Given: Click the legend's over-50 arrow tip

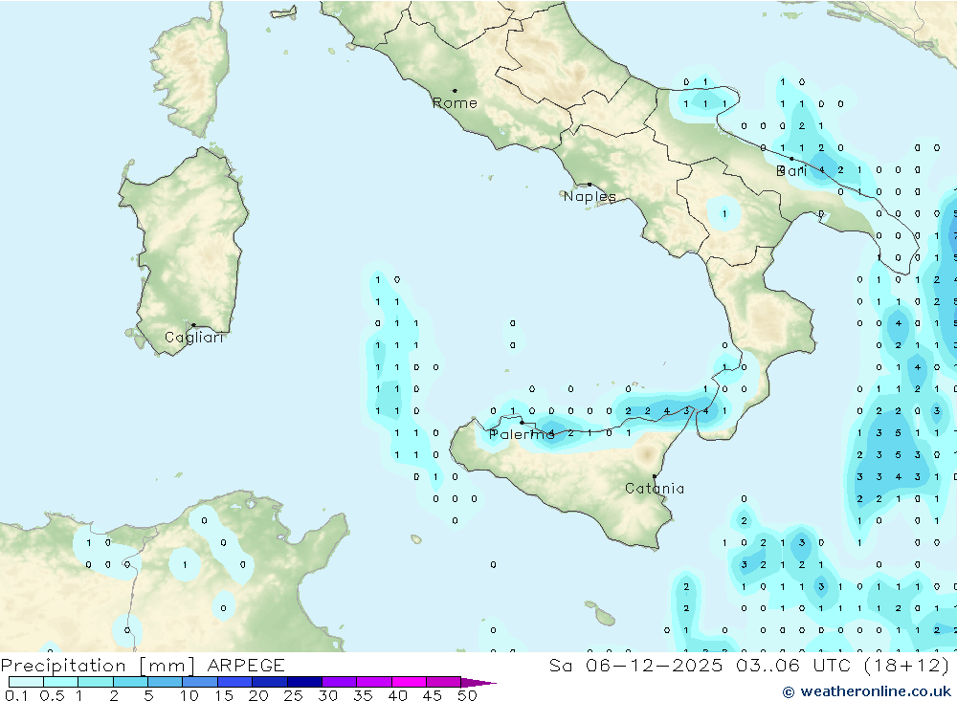Looking at the screenshot, I should 479,683.
